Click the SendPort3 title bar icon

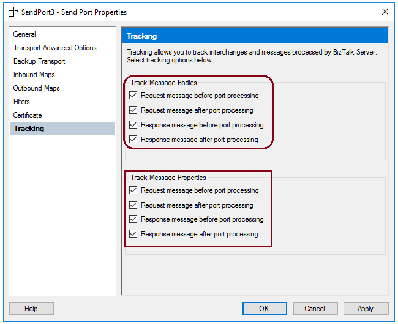[x=13, y=12]
